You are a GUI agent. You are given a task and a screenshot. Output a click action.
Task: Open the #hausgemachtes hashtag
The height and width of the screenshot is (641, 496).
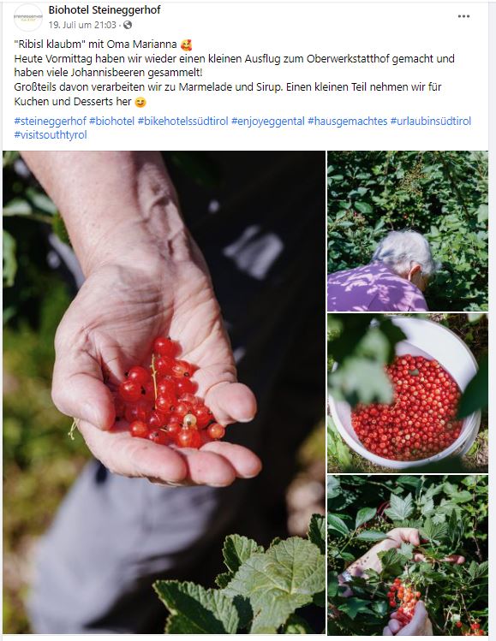[348, 121]
